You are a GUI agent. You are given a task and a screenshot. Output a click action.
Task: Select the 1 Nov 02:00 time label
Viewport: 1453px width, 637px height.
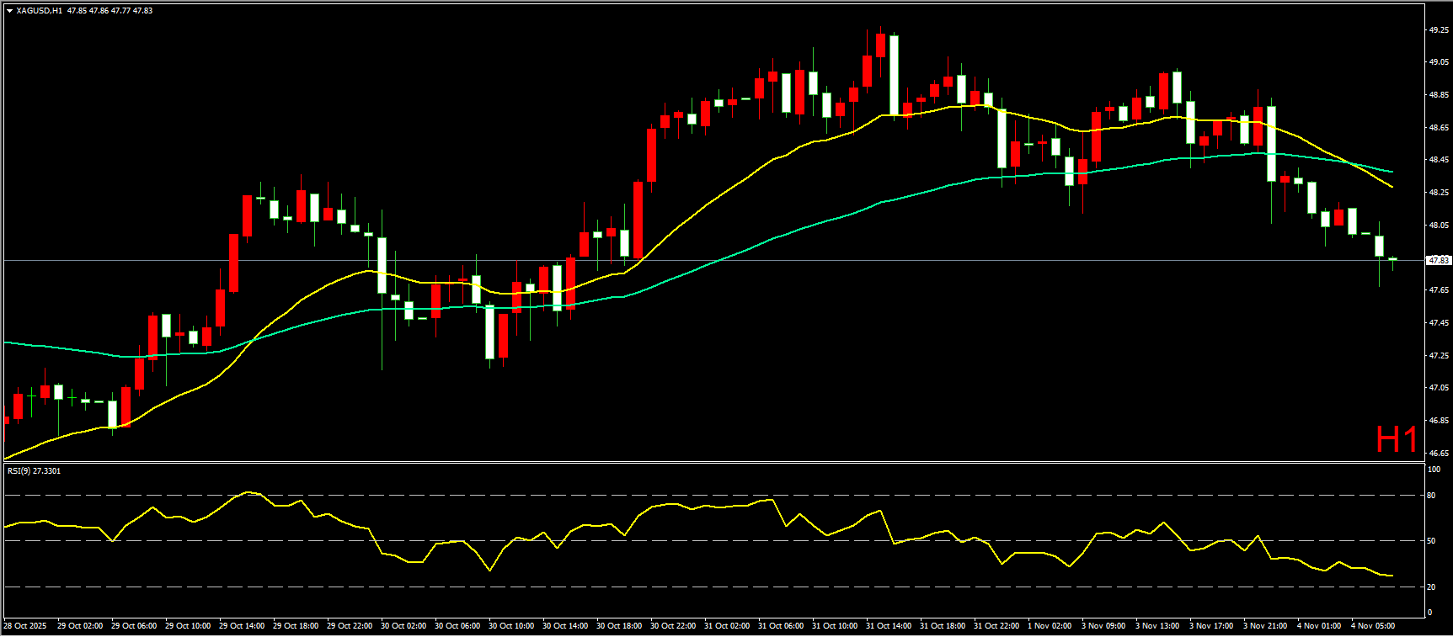(1050, 626)
